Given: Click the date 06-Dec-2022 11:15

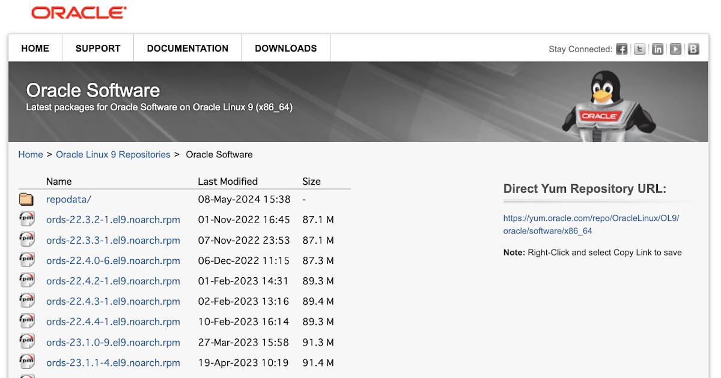Looking at the screenshot, I should click(x=244, y=260).
